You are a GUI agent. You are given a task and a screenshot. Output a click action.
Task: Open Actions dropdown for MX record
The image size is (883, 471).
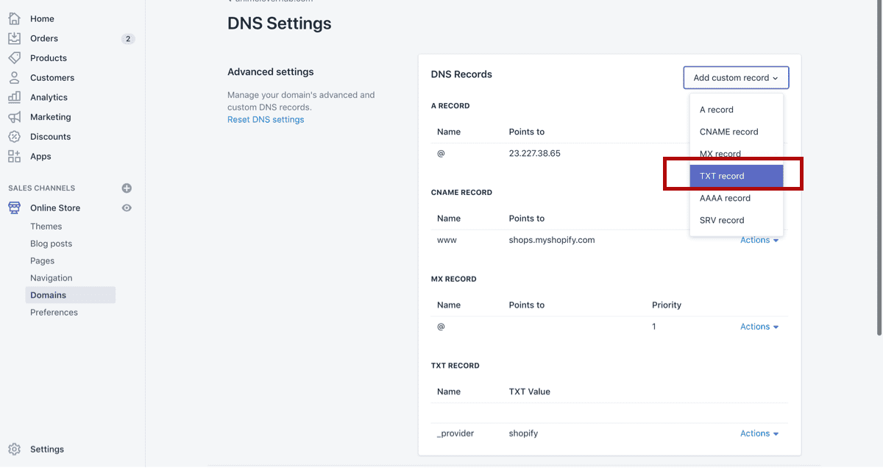759,327
